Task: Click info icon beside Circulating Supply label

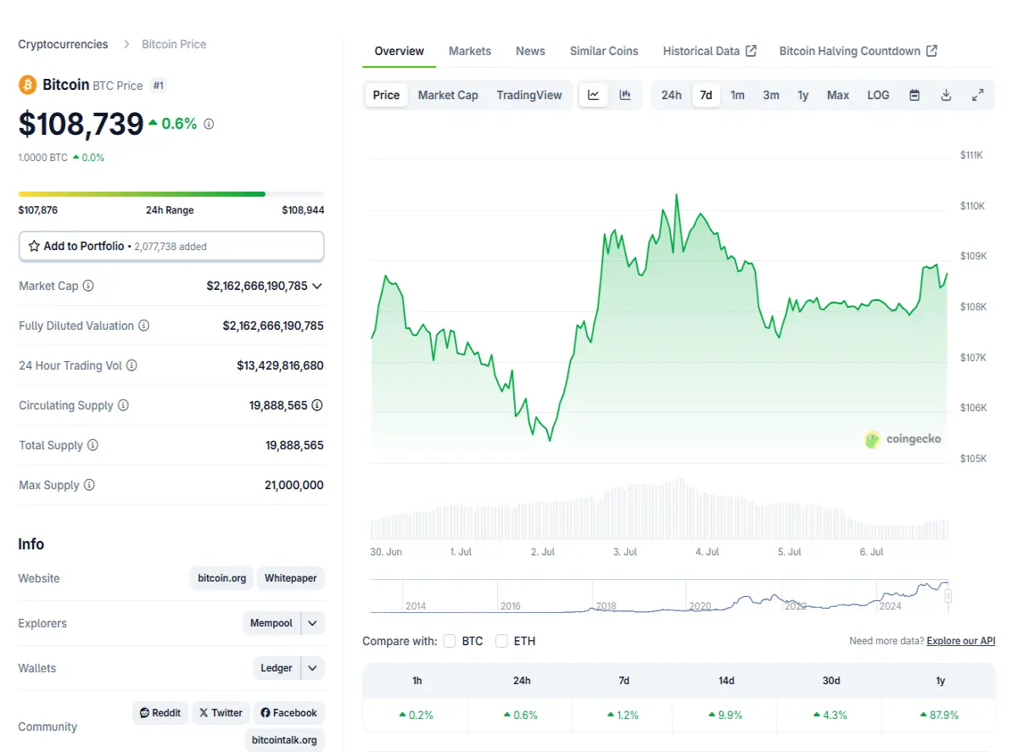Action: (123, 405)
